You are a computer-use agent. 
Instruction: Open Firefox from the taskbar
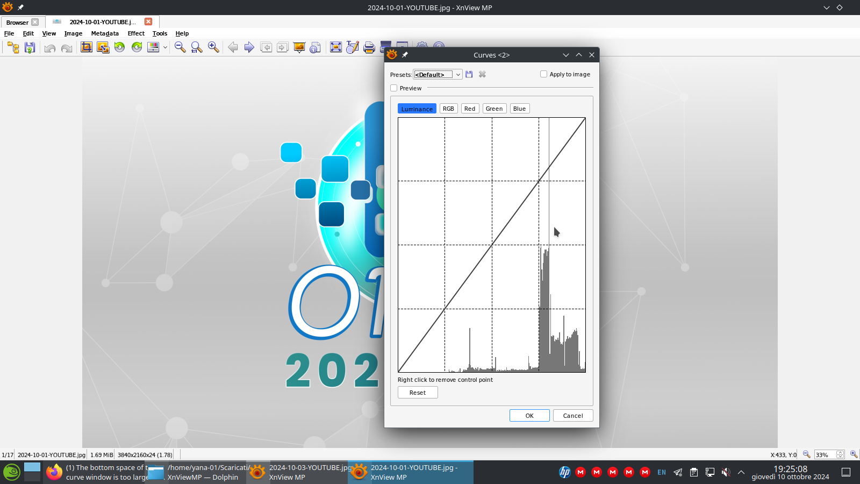(54, 472)
